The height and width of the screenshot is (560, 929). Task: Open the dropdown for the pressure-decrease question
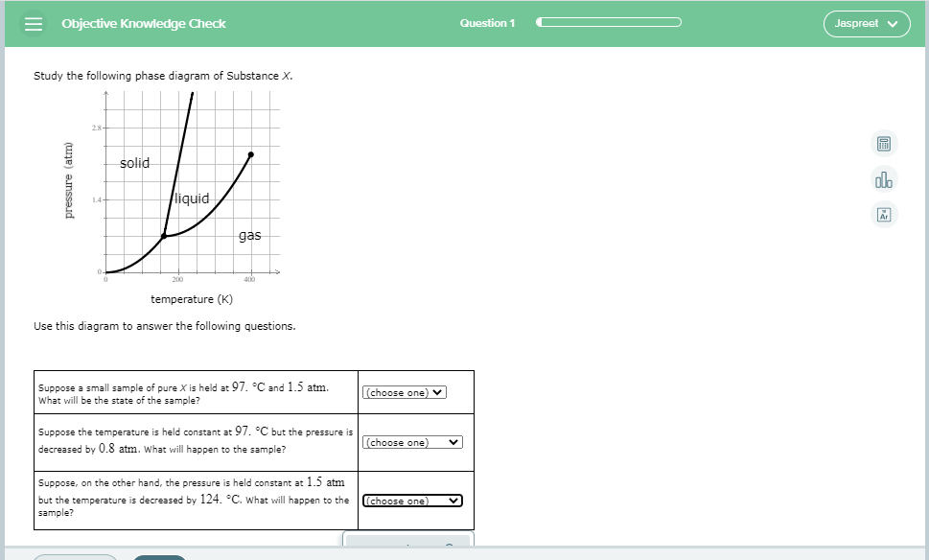point(413,442)
